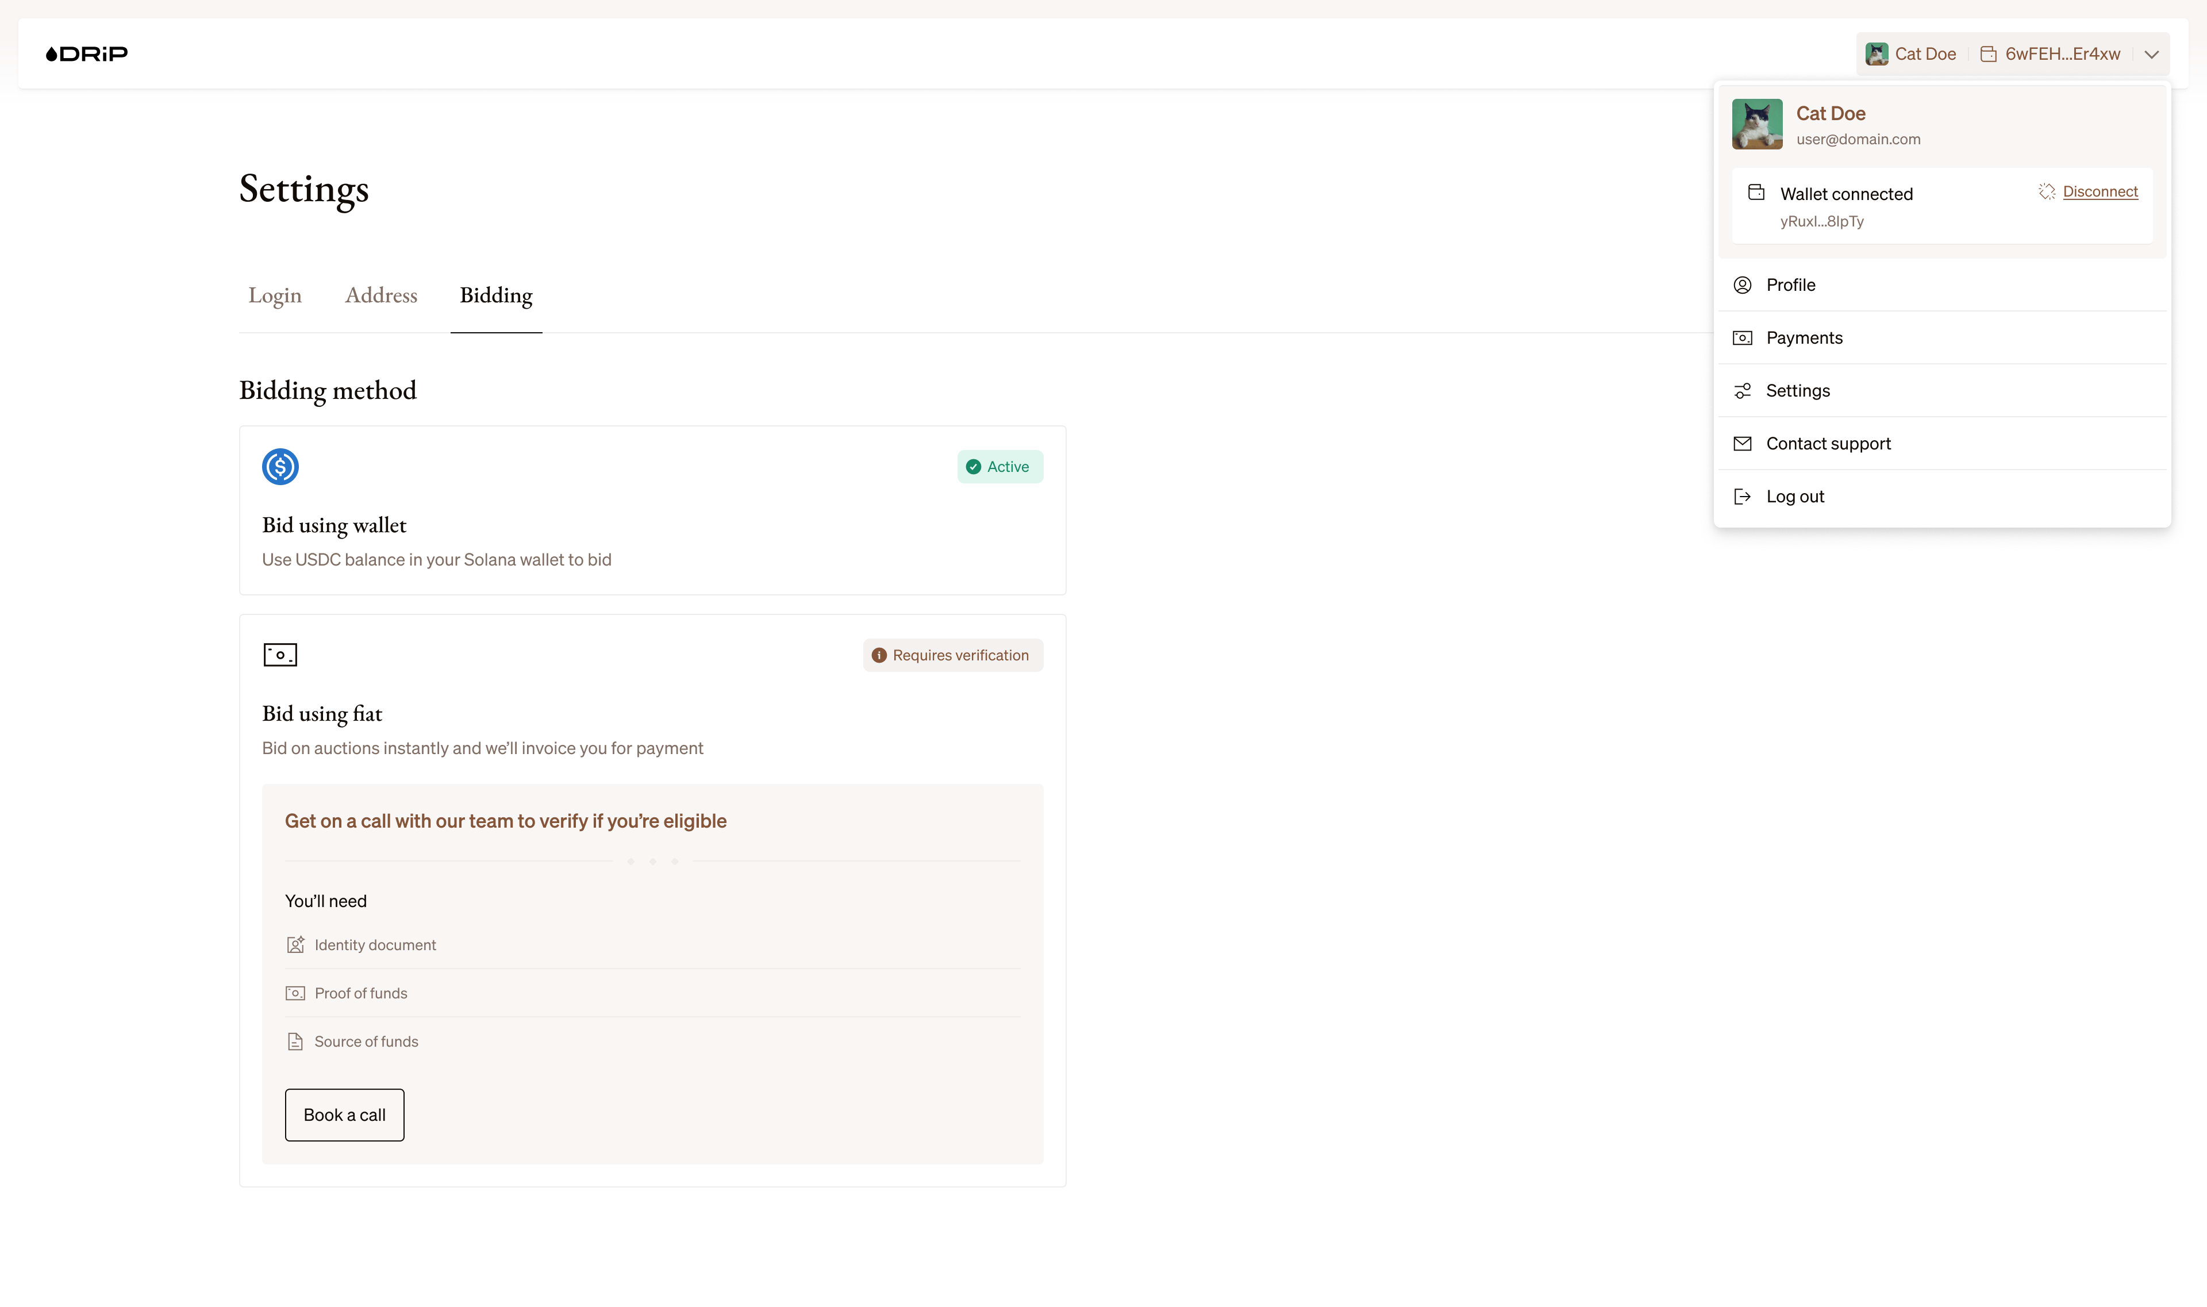Click the Requires verification badge
This screenshot has height=1307, width=2207.
(x=952, y=655)
